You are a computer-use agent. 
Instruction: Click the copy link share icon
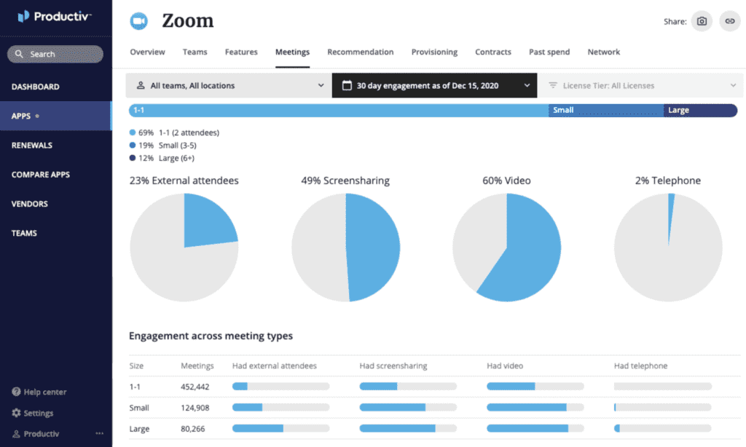[x=729, y=21]
